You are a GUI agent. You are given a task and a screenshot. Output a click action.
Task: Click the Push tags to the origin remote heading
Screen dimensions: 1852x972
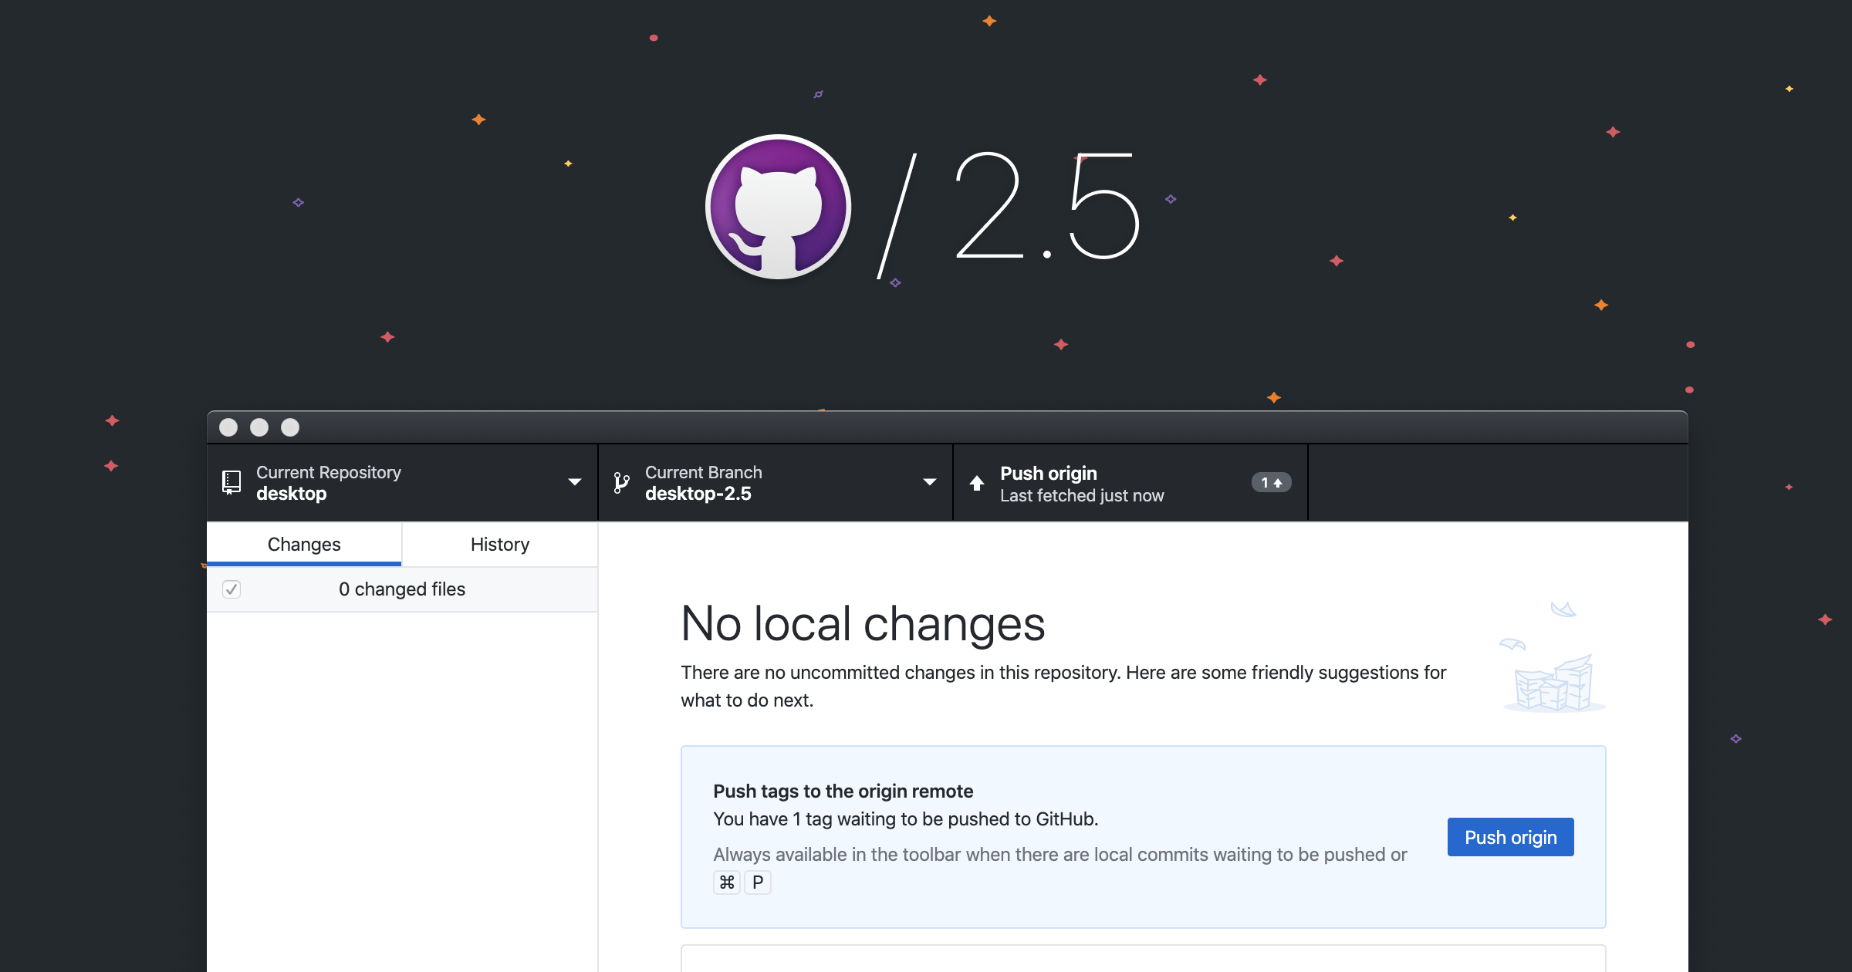(843, 791)
